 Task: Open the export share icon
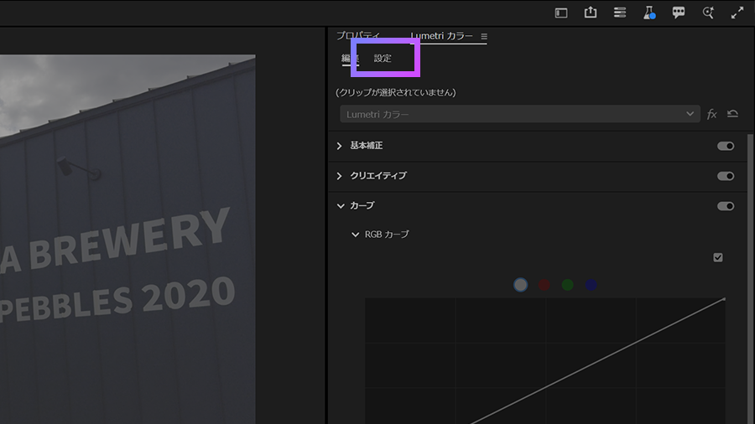coord(591,12)
